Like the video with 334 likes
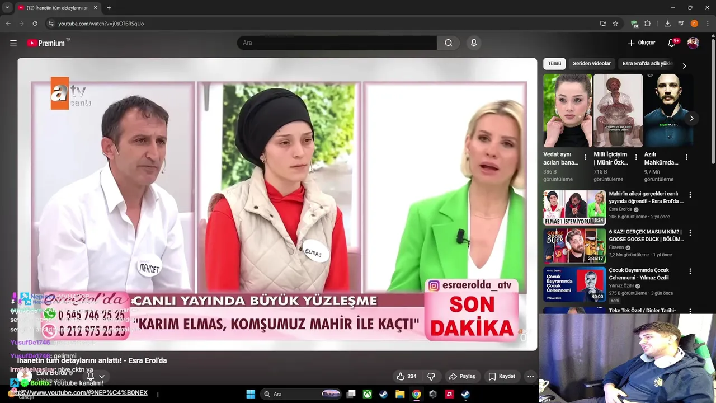 [x=407, y=377]
